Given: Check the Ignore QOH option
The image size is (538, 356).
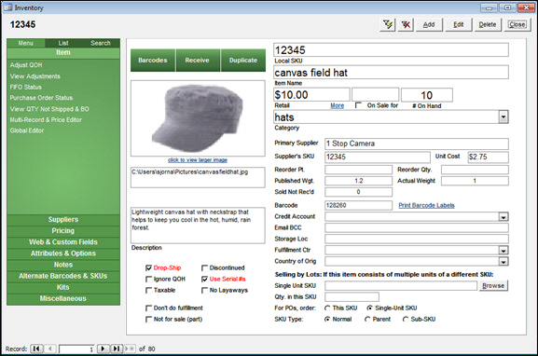Looking at the screenshot, I should (148, 280).
